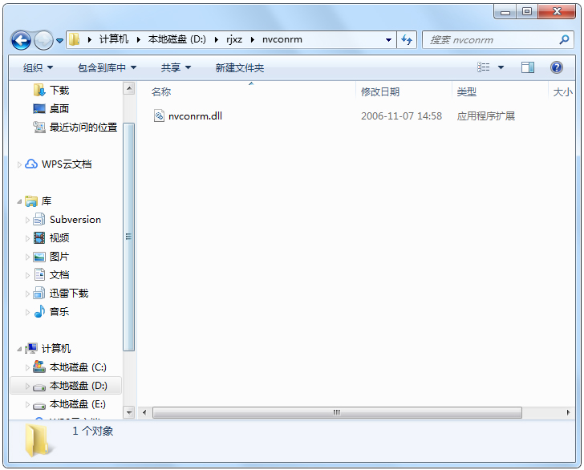Open WPS云文档 in sidebar
The height and width of the screenshot is (470, 584).
tap(67, 164)
